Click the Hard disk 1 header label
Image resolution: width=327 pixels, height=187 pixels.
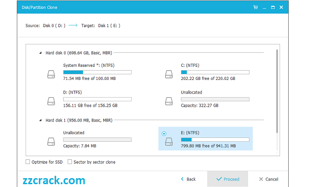79,120
